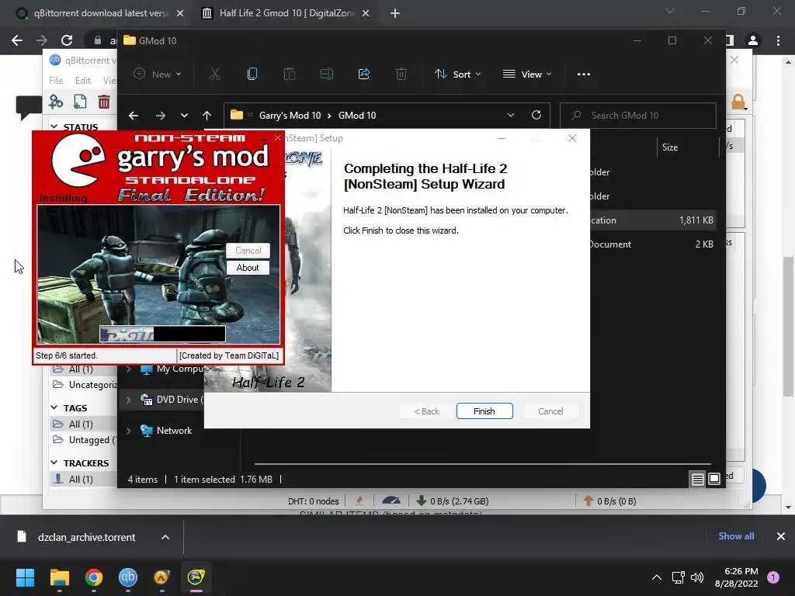Screen dimensions: 795x596
Task: Click the Cut scissors icon in Explorer toolbar
Action: pos(215,74)
